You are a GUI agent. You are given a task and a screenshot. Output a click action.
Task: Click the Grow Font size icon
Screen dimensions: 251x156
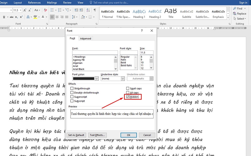click(x=25, y=10)
